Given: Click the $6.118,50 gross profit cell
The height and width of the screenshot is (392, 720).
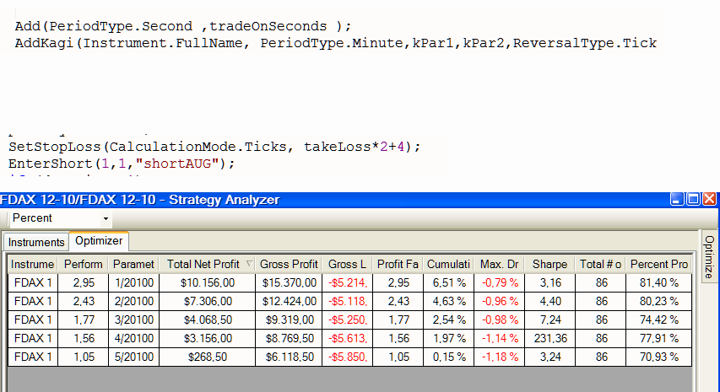Looking at the screenshot, I should pyautogui.click(x=289, y=357).
